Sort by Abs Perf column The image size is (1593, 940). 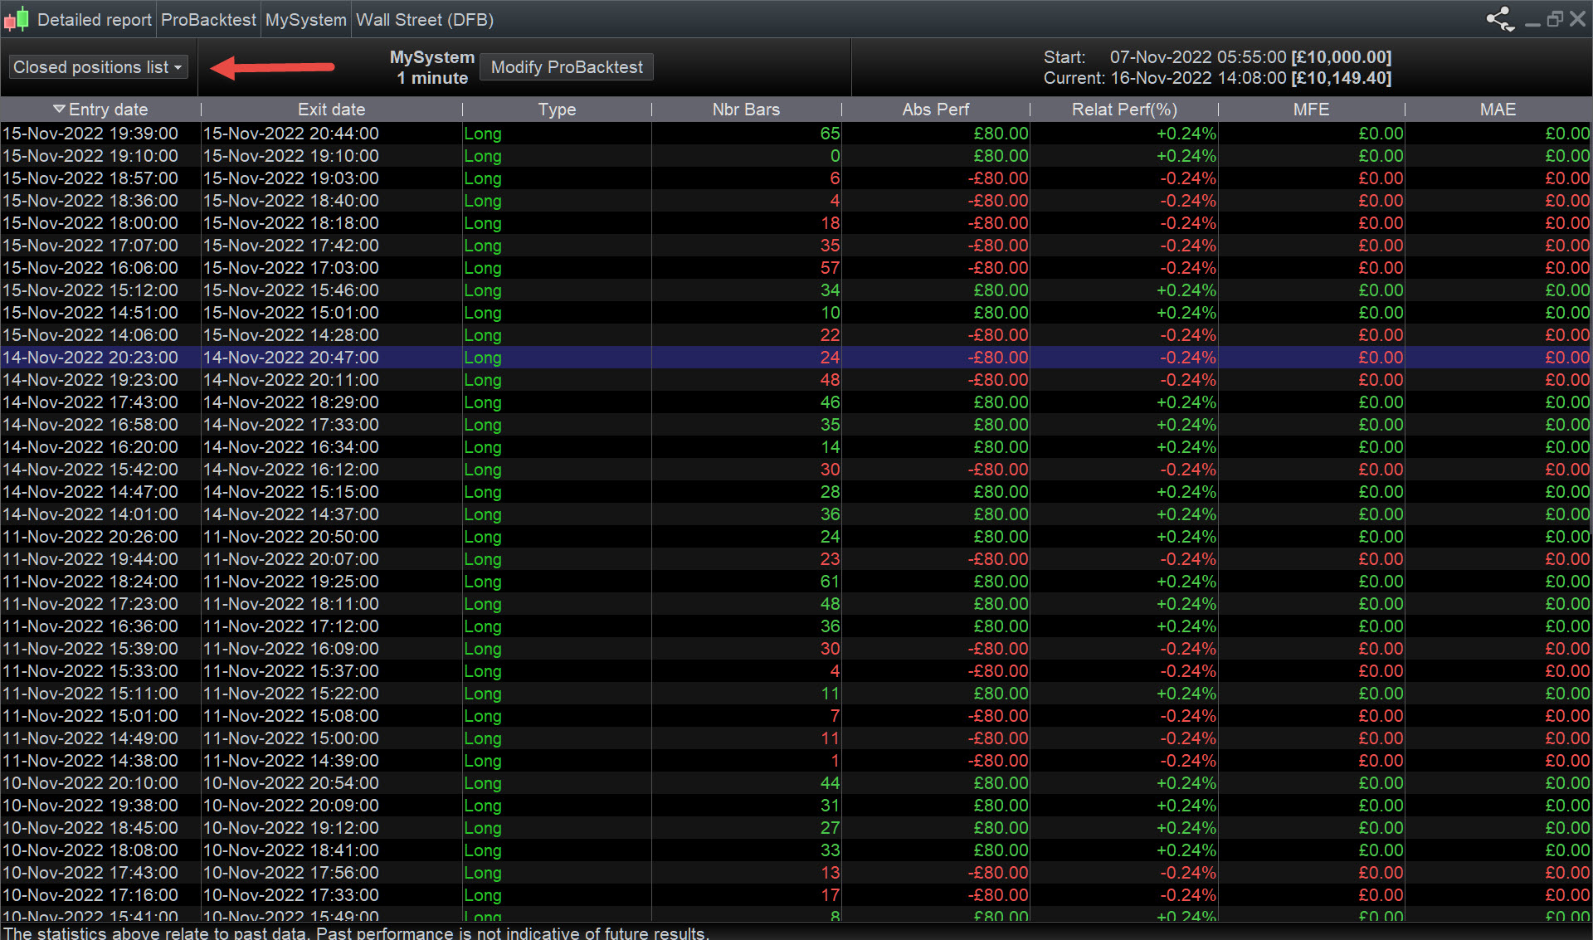pos(935,110)
